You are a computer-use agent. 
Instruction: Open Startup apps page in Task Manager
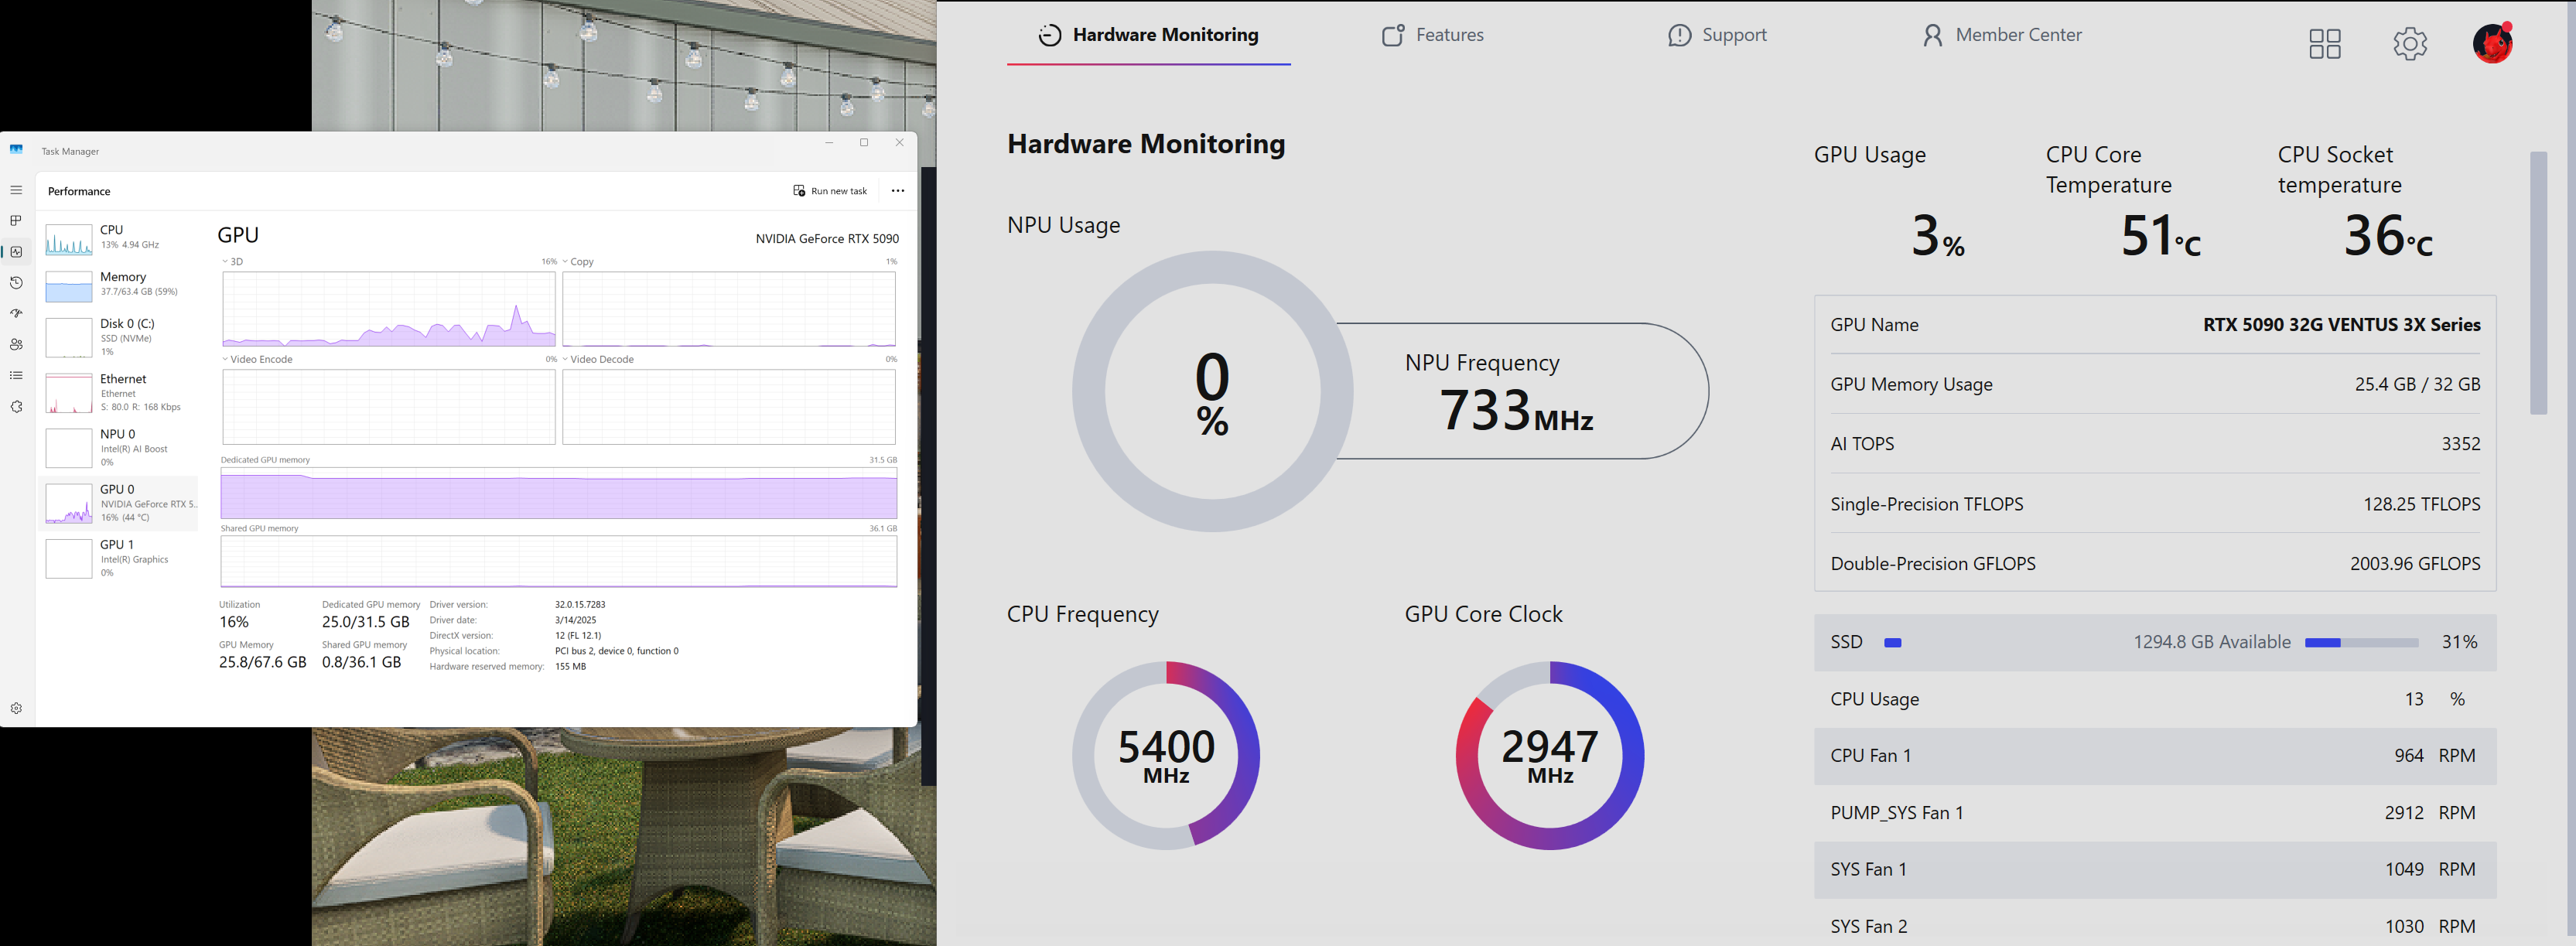tap(16, 314)
